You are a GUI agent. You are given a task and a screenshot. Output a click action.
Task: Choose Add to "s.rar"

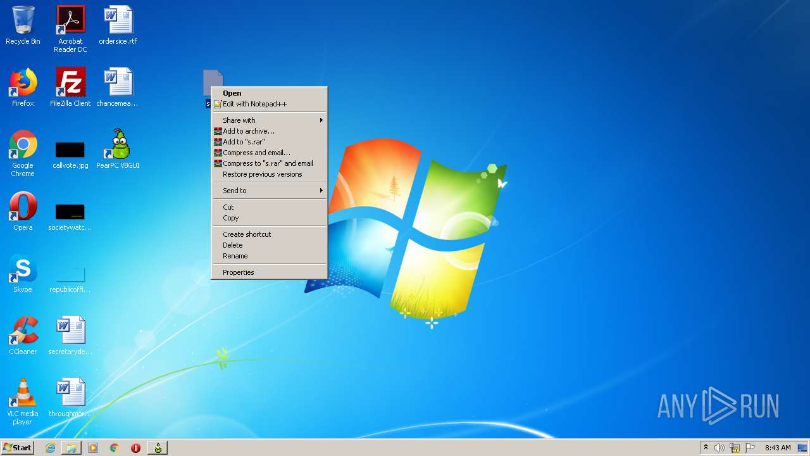(269, 142)
